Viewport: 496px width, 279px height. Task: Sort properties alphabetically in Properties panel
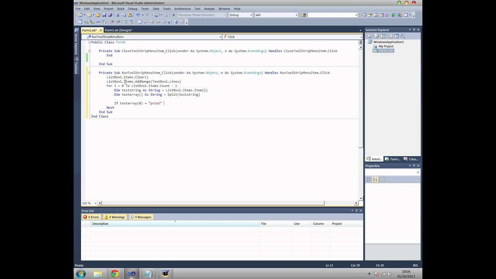coord(375,179)
